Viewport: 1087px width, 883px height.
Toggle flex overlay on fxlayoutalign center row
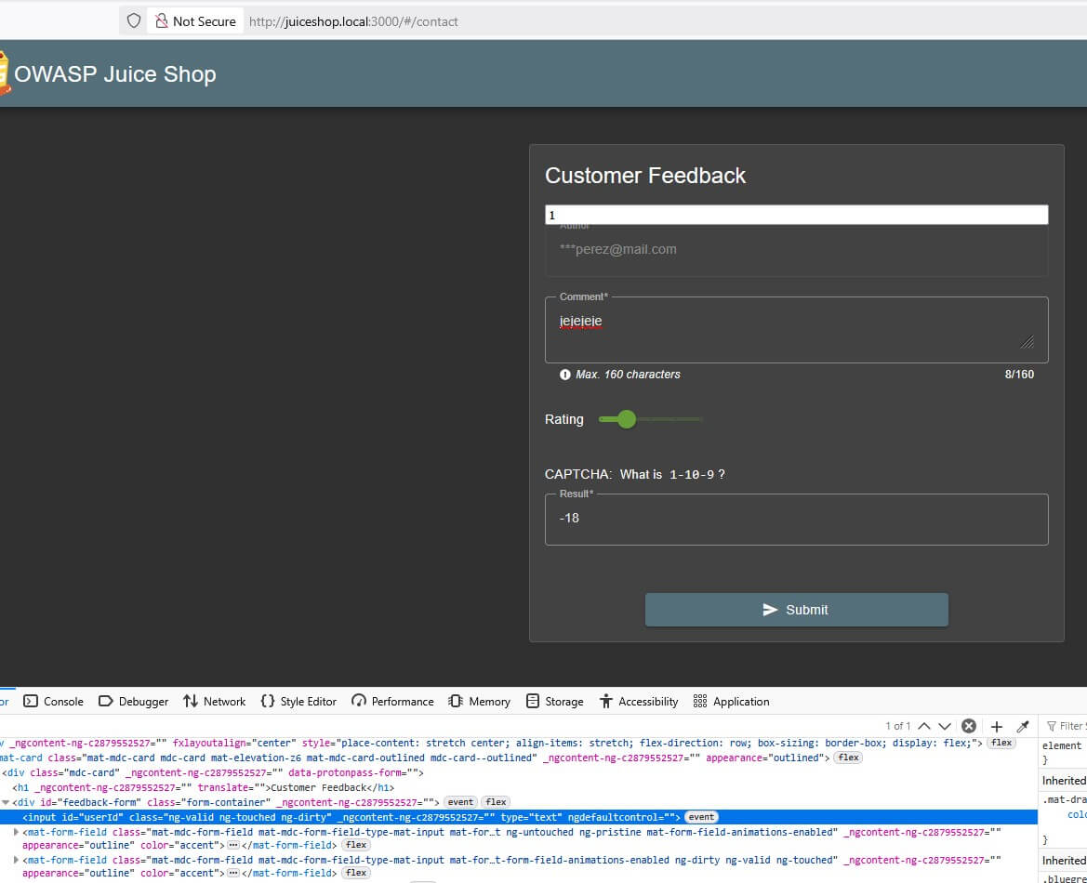coord(1001,743)
